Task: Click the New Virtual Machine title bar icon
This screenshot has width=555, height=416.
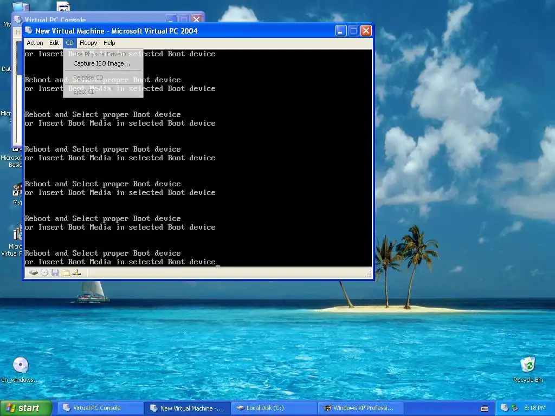Action: pyautogui.click(x=29, y=31)
